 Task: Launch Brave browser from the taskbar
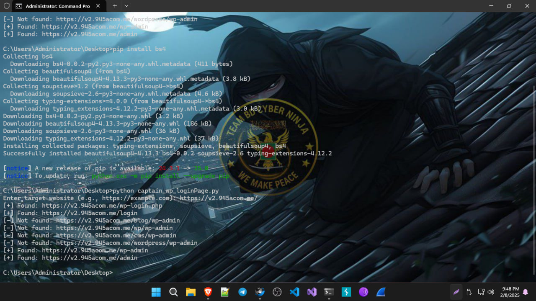click(x=208, y=292)
